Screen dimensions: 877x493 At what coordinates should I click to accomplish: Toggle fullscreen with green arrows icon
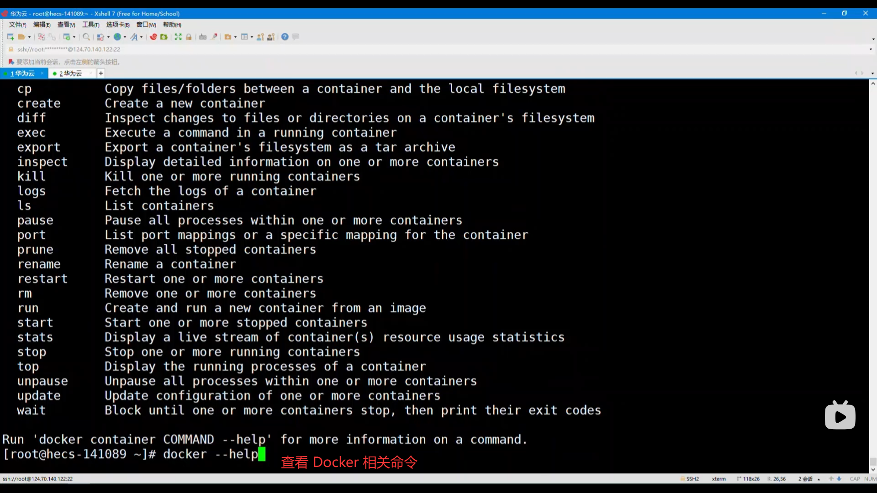coord(178,37)
